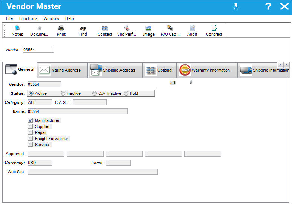The image size is (292, 204).
Task: Open the Contract toolbar button
Action: [x=214, y=31]
